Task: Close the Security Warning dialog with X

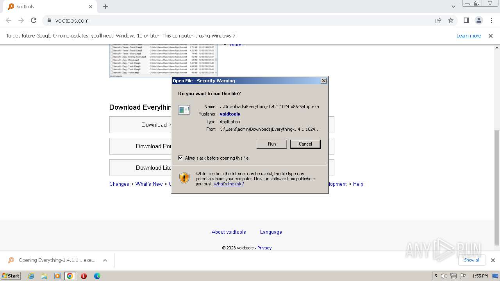Action: tap(323, 81)
